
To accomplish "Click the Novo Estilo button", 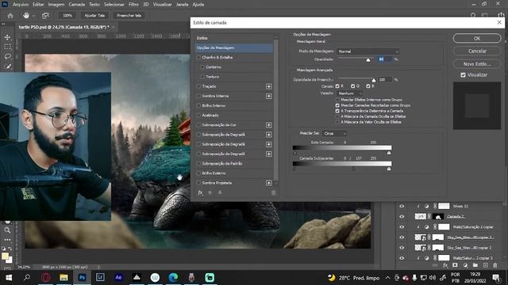I will coord(477,64).
